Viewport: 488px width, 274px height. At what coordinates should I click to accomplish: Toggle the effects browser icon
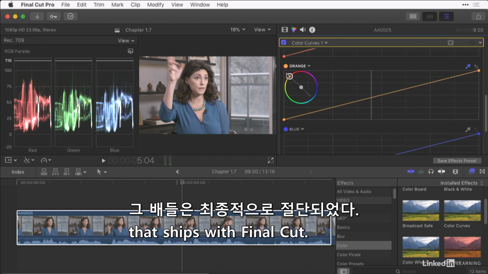pyautogui.click(x=472, y=172)
